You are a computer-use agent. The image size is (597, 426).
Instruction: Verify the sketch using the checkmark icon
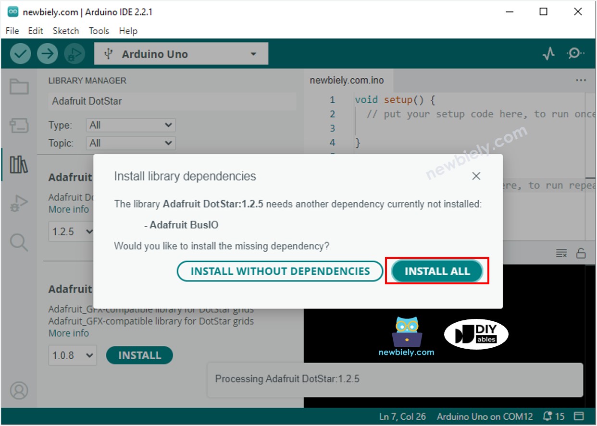tap(19, 53)
